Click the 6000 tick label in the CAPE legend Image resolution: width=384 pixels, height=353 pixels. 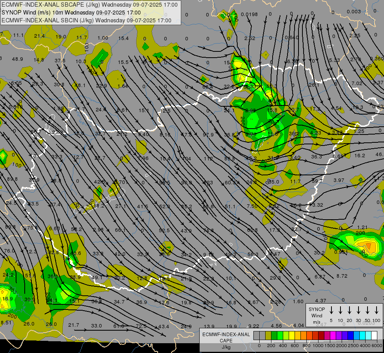pos(377,346)
